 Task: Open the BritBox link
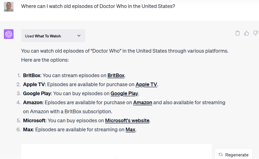point(116,75)
